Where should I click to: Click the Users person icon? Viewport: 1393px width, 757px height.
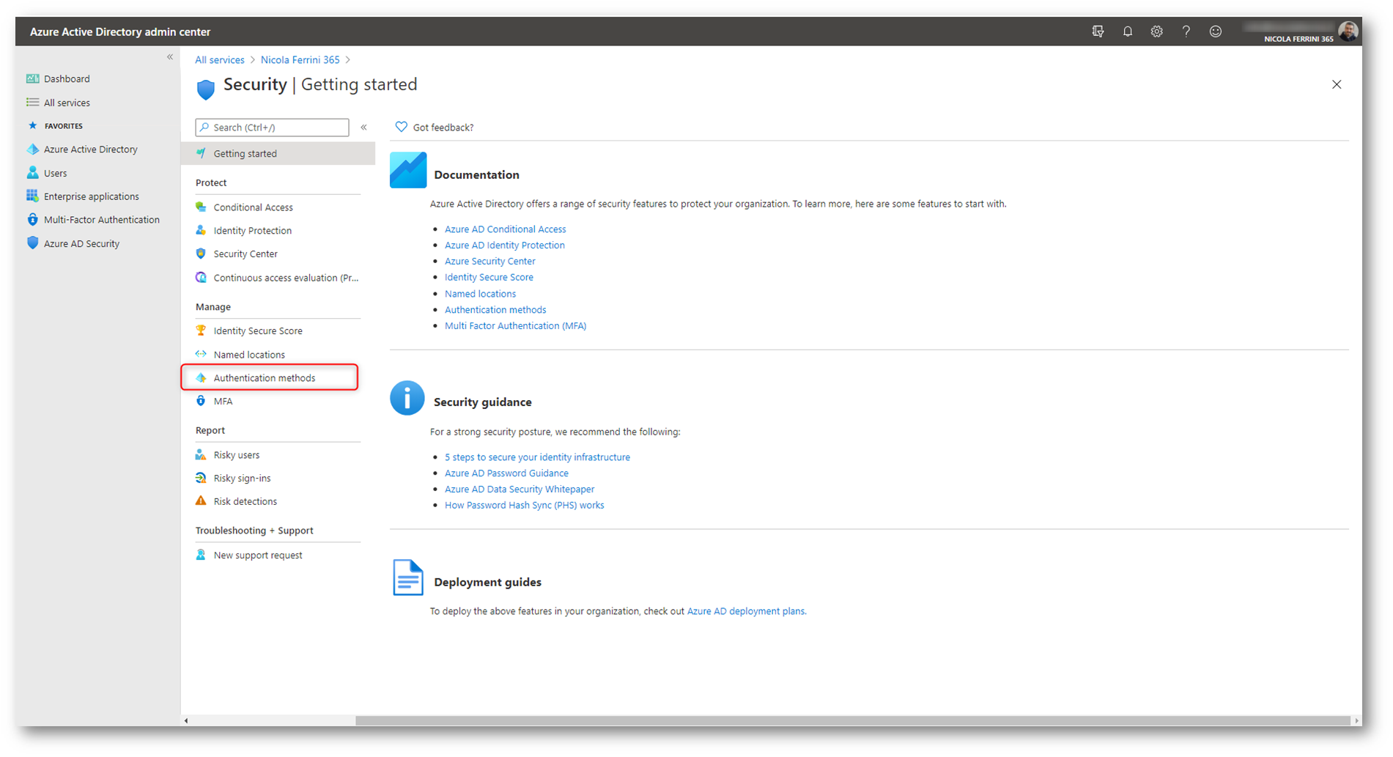[32, 173]
